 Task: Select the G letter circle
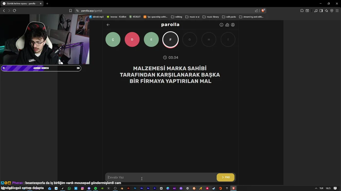click(x=190, y=40)
